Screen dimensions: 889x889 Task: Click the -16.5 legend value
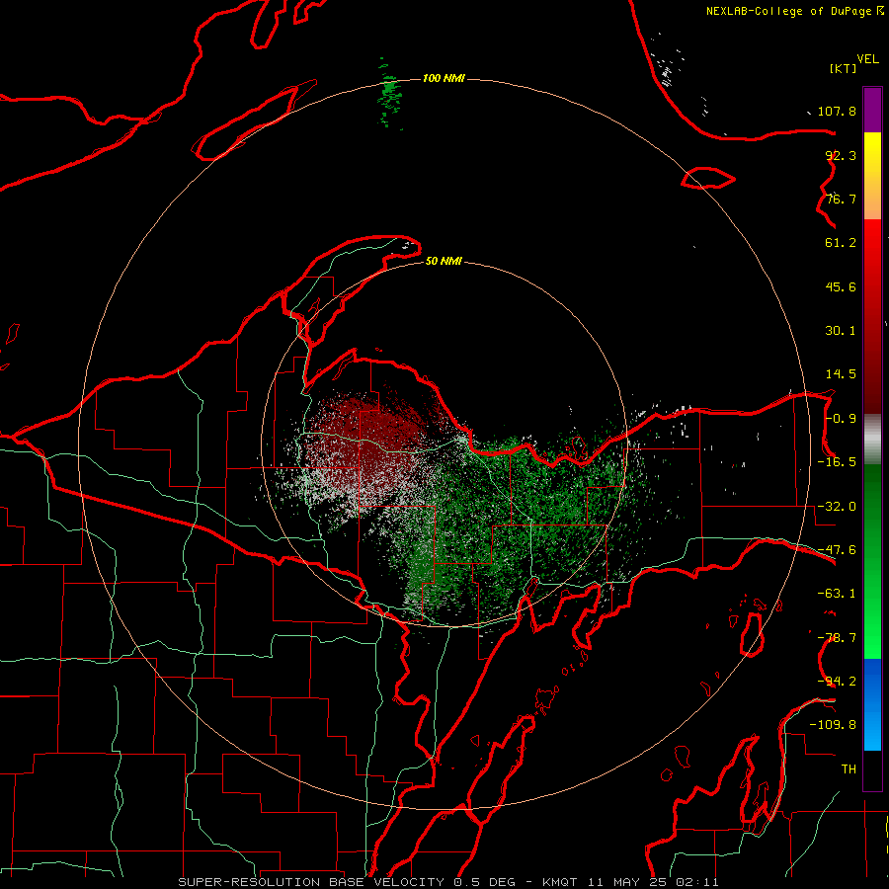837,462
